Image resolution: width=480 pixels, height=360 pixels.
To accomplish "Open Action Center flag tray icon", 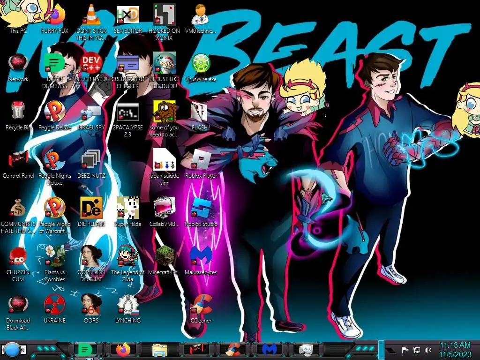I will pyautogui.click(x=405, y=350).
